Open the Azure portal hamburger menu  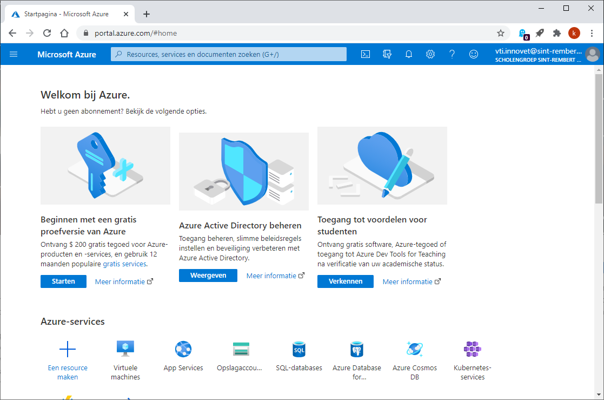pos(14,54)
